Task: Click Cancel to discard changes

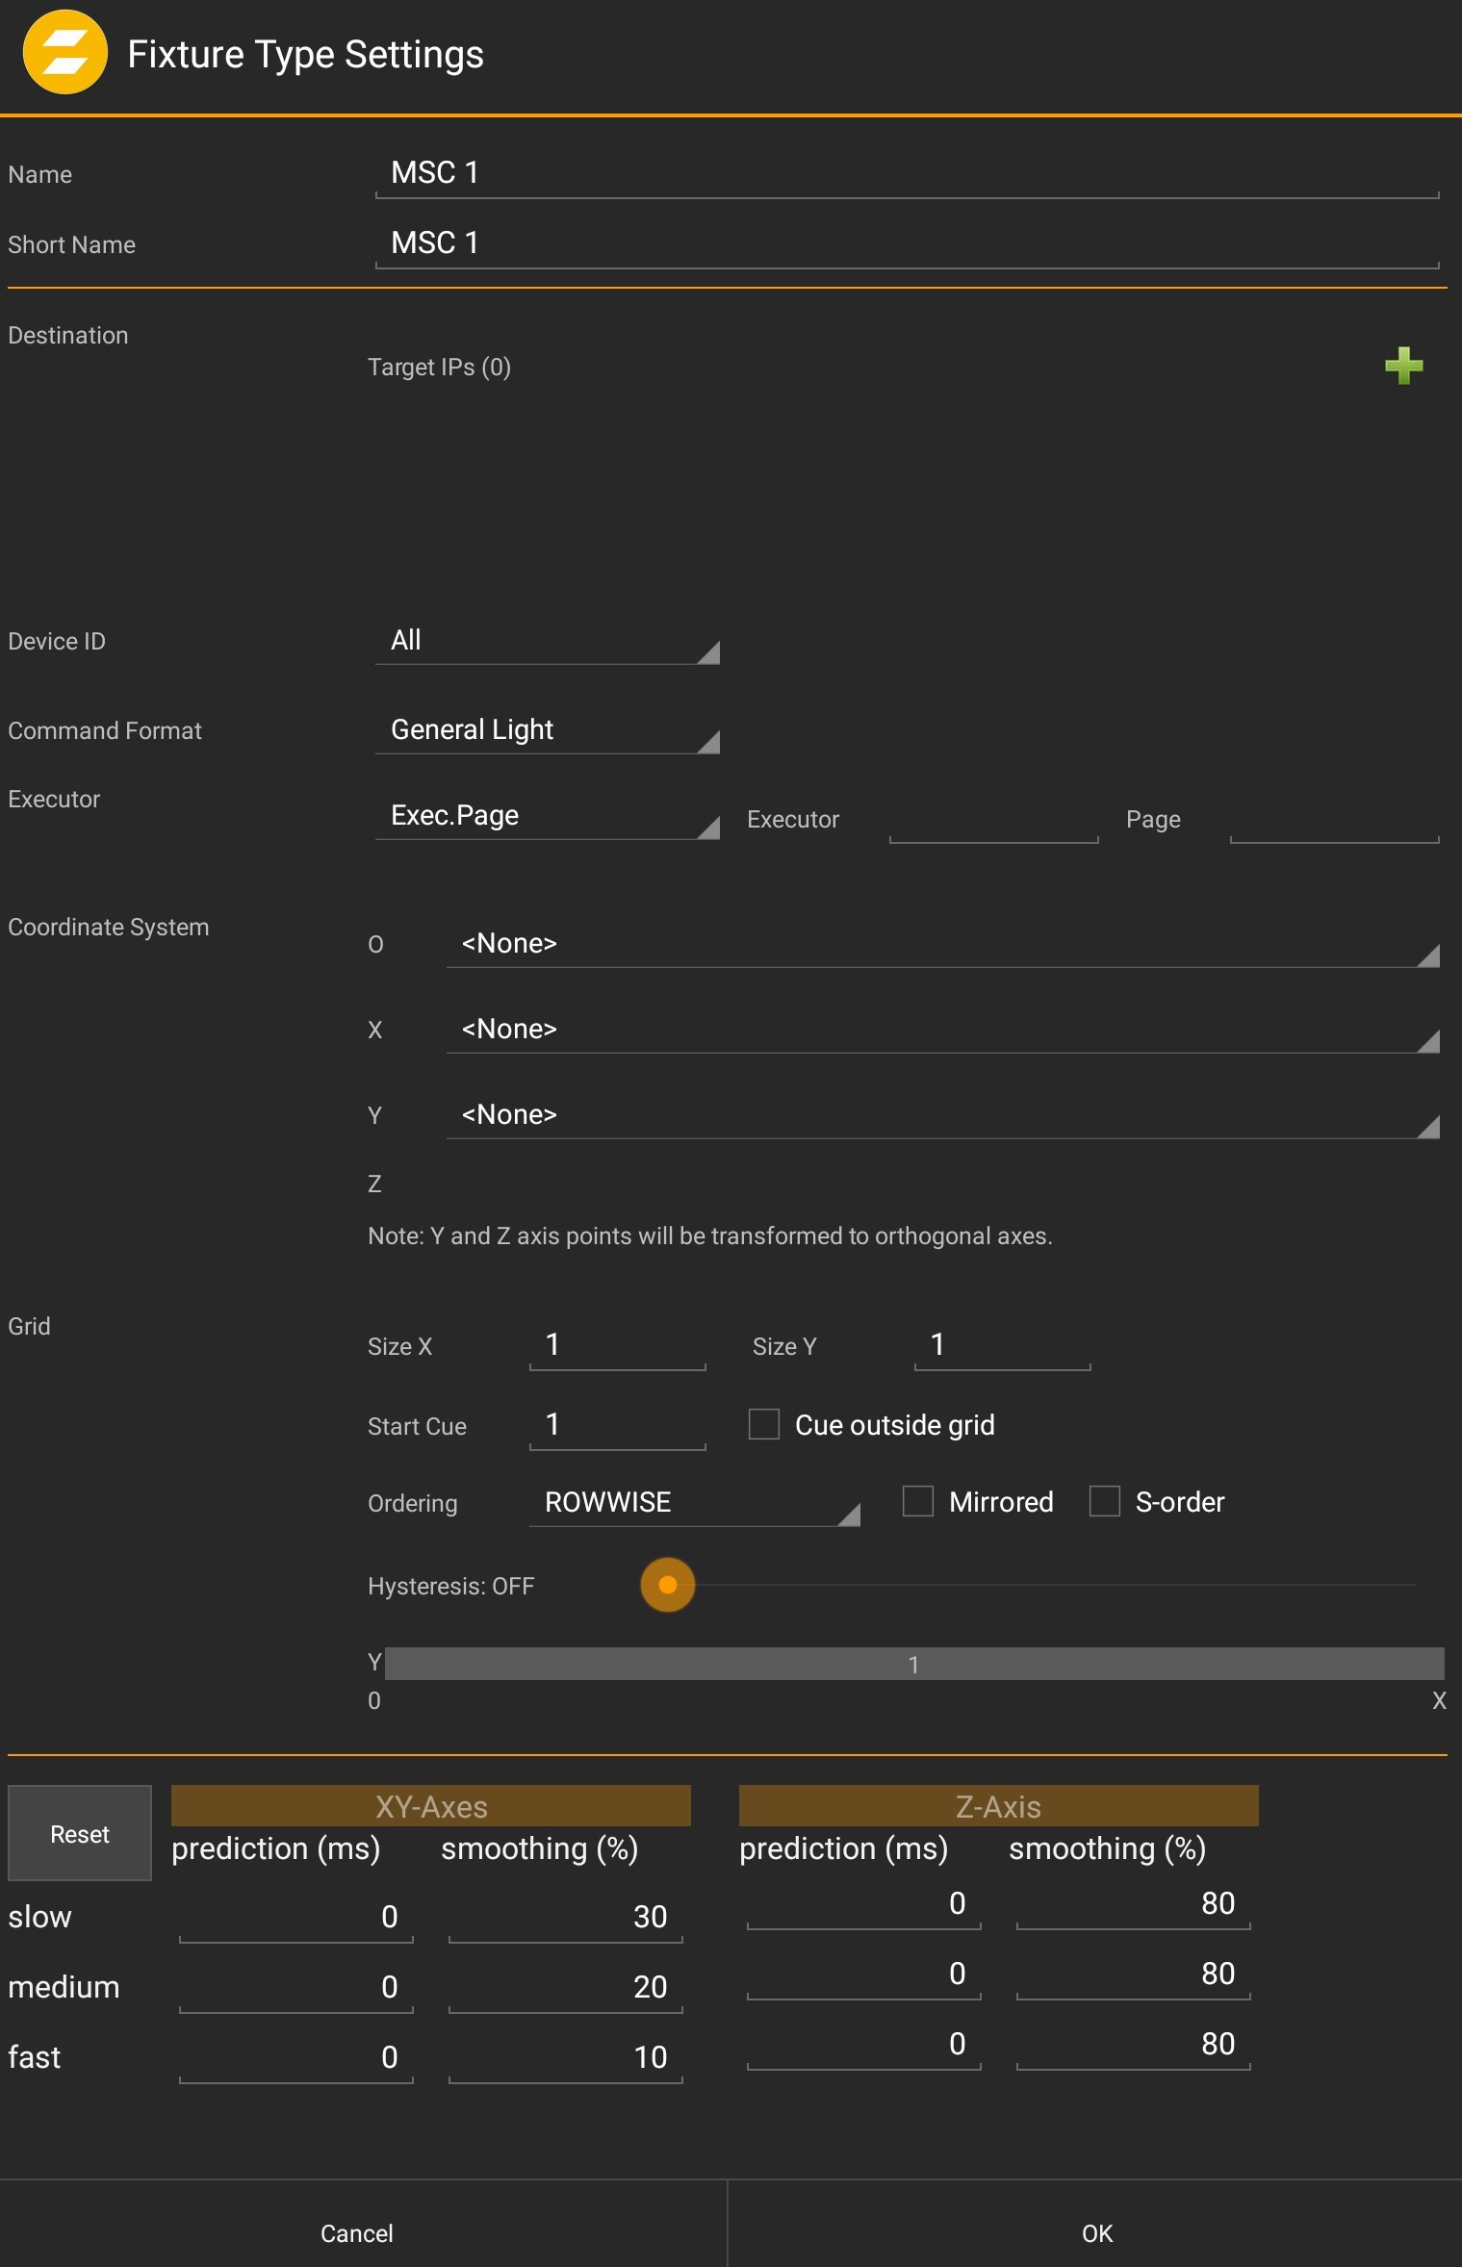Action: [357, 2232]
